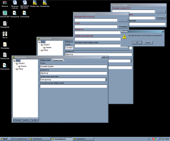
Task: Click the Drawing4.jpg desktop icon
Action: coord(5,45)
